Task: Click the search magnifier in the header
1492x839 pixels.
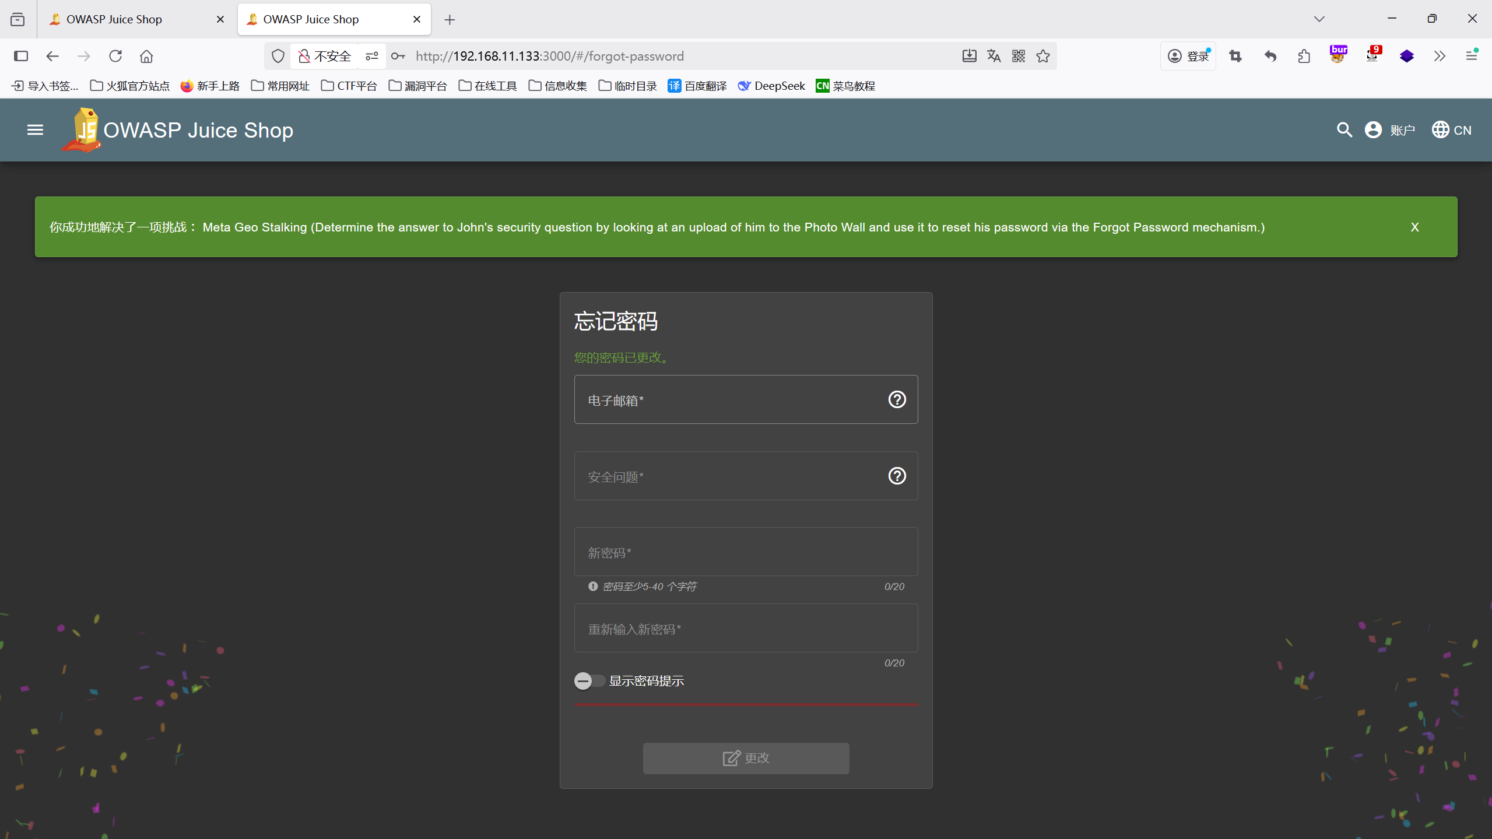Action: pos(1344,130)
